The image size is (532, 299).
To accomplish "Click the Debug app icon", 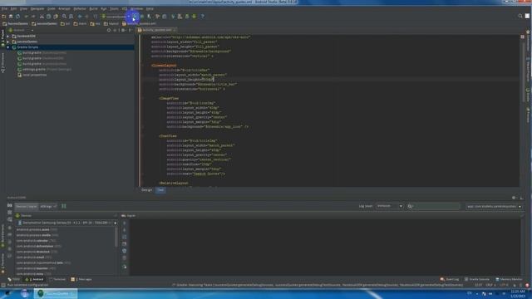I will 142,17.
